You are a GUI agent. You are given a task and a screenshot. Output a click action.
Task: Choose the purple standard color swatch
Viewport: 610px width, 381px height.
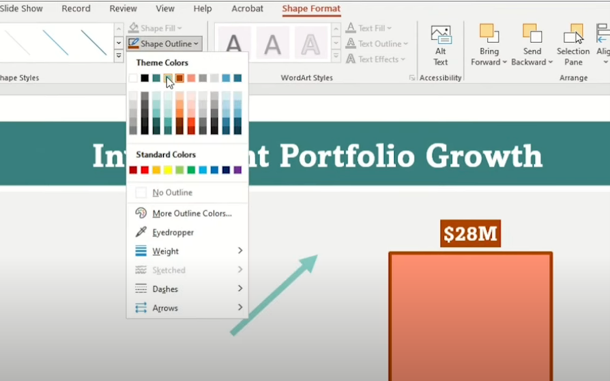(237, 170)
